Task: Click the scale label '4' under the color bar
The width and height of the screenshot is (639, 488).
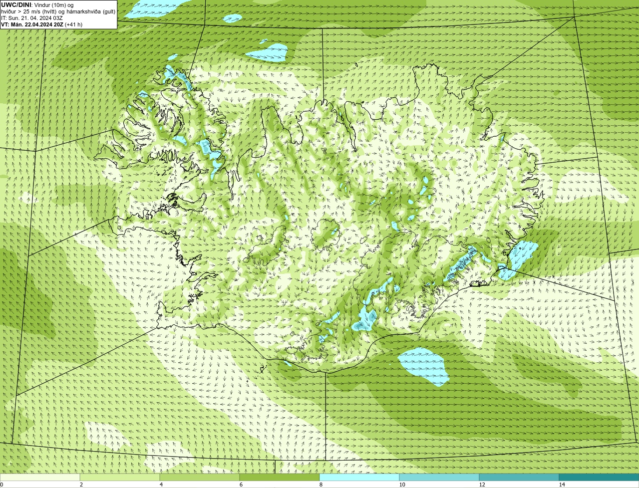Action: (x=161, y=485)
